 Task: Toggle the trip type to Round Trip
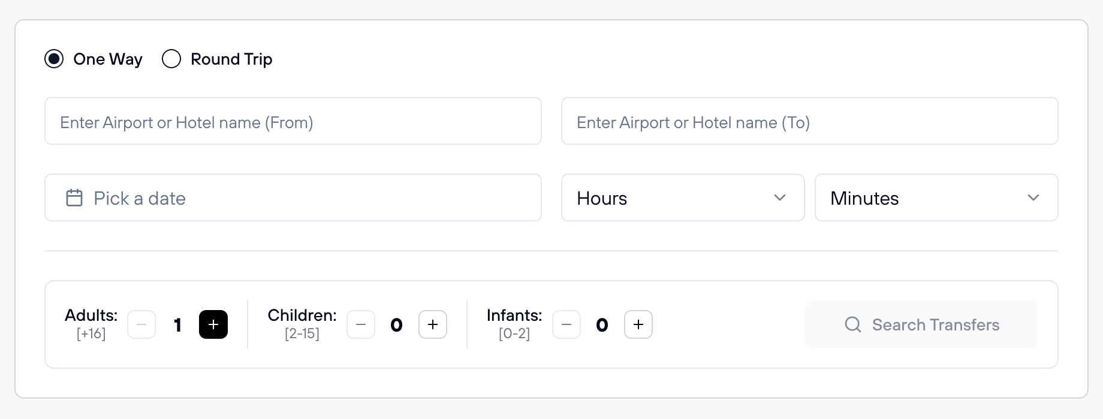coord(171,59)
